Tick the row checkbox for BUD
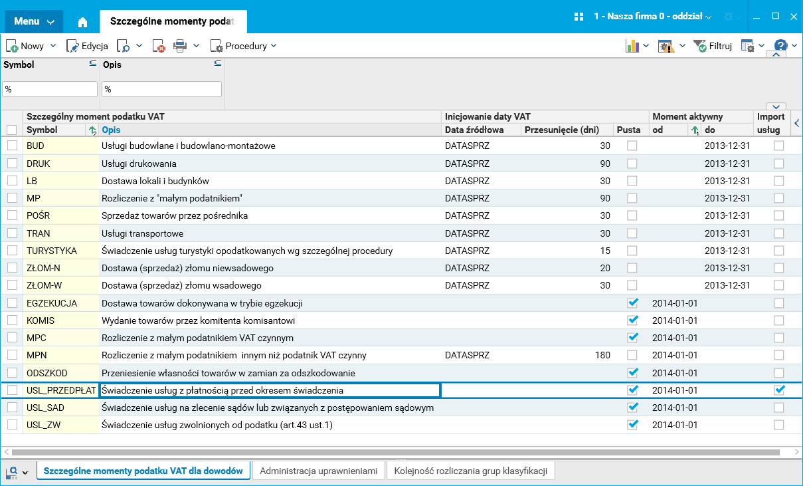The height and width of the screenshot is (486, 803). pyautogui.click(x=12, y=146)
